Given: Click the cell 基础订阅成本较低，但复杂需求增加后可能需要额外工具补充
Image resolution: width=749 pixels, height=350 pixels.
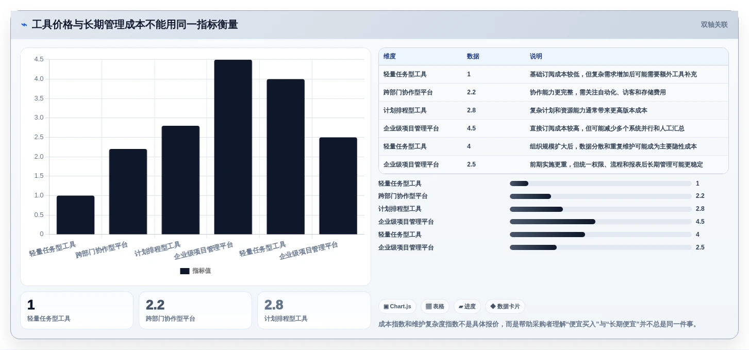Looking at the screenshot, I should pos(613,74).
